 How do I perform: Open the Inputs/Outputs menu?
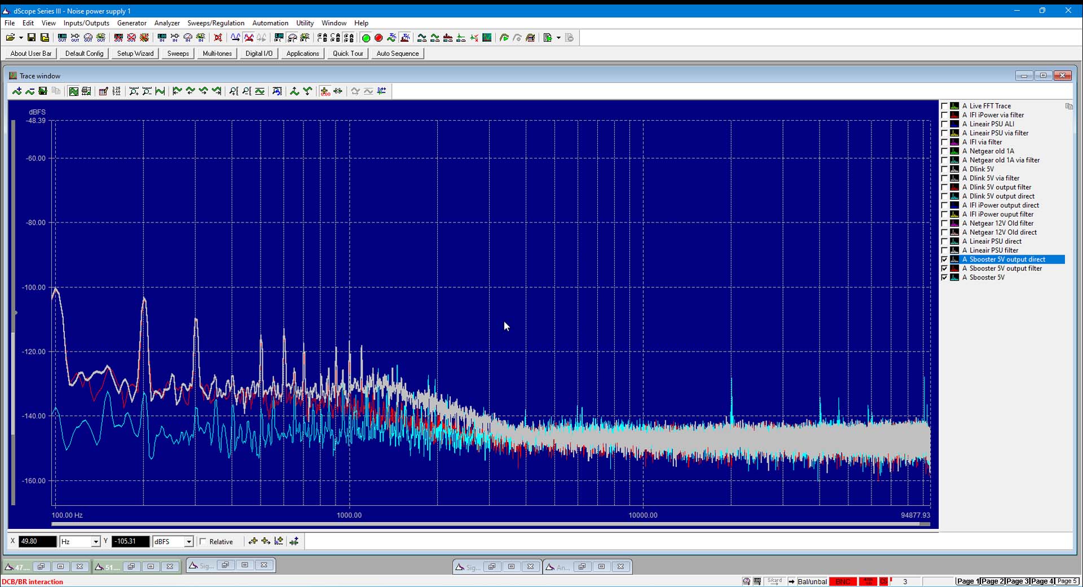pyautogui.click(x=86, y=23)
